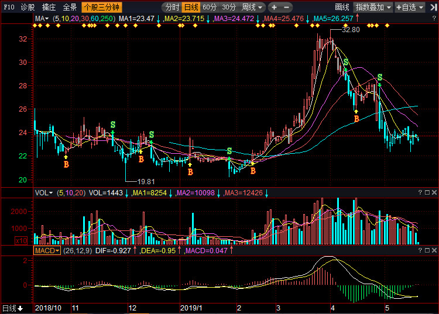Select the 个股三分钟 highlighted button
Screen dimensions: 439x314
[102, 7]
